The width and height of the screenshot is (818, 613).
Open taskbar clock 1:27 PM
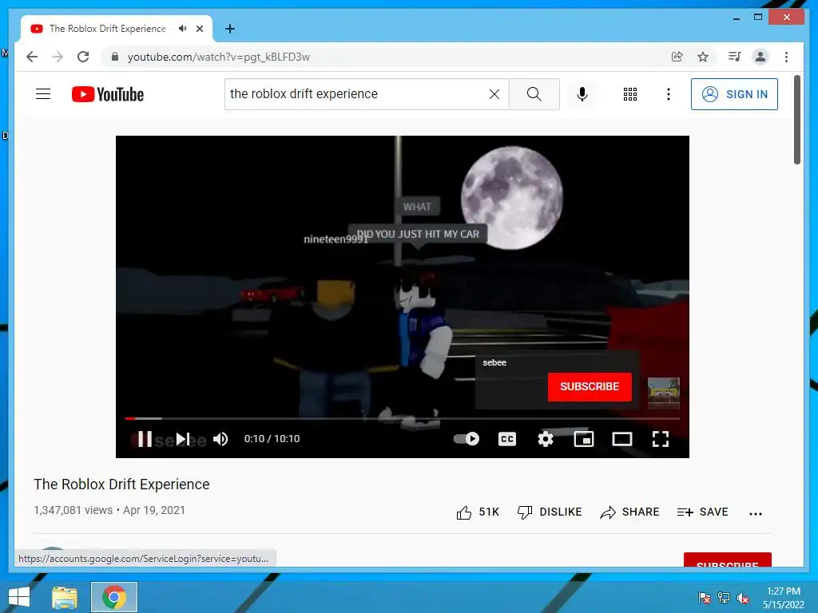click(x=784, y=598)
